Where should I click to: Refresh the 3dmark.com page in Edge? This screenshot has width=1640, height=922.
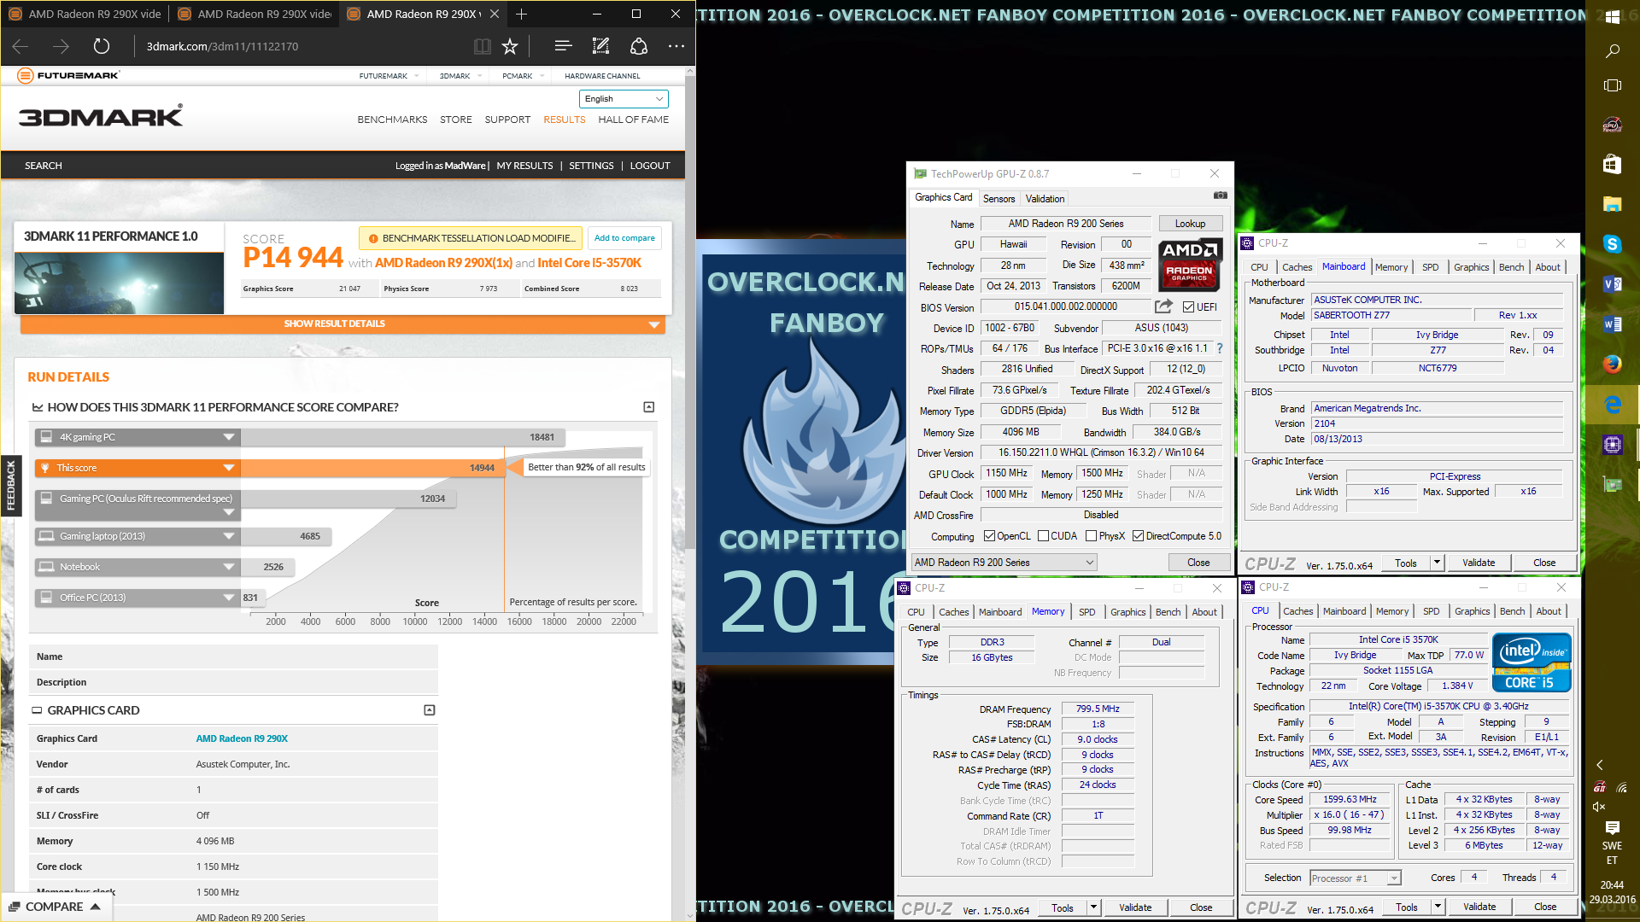pyautogui.click(x=101, y=46)
